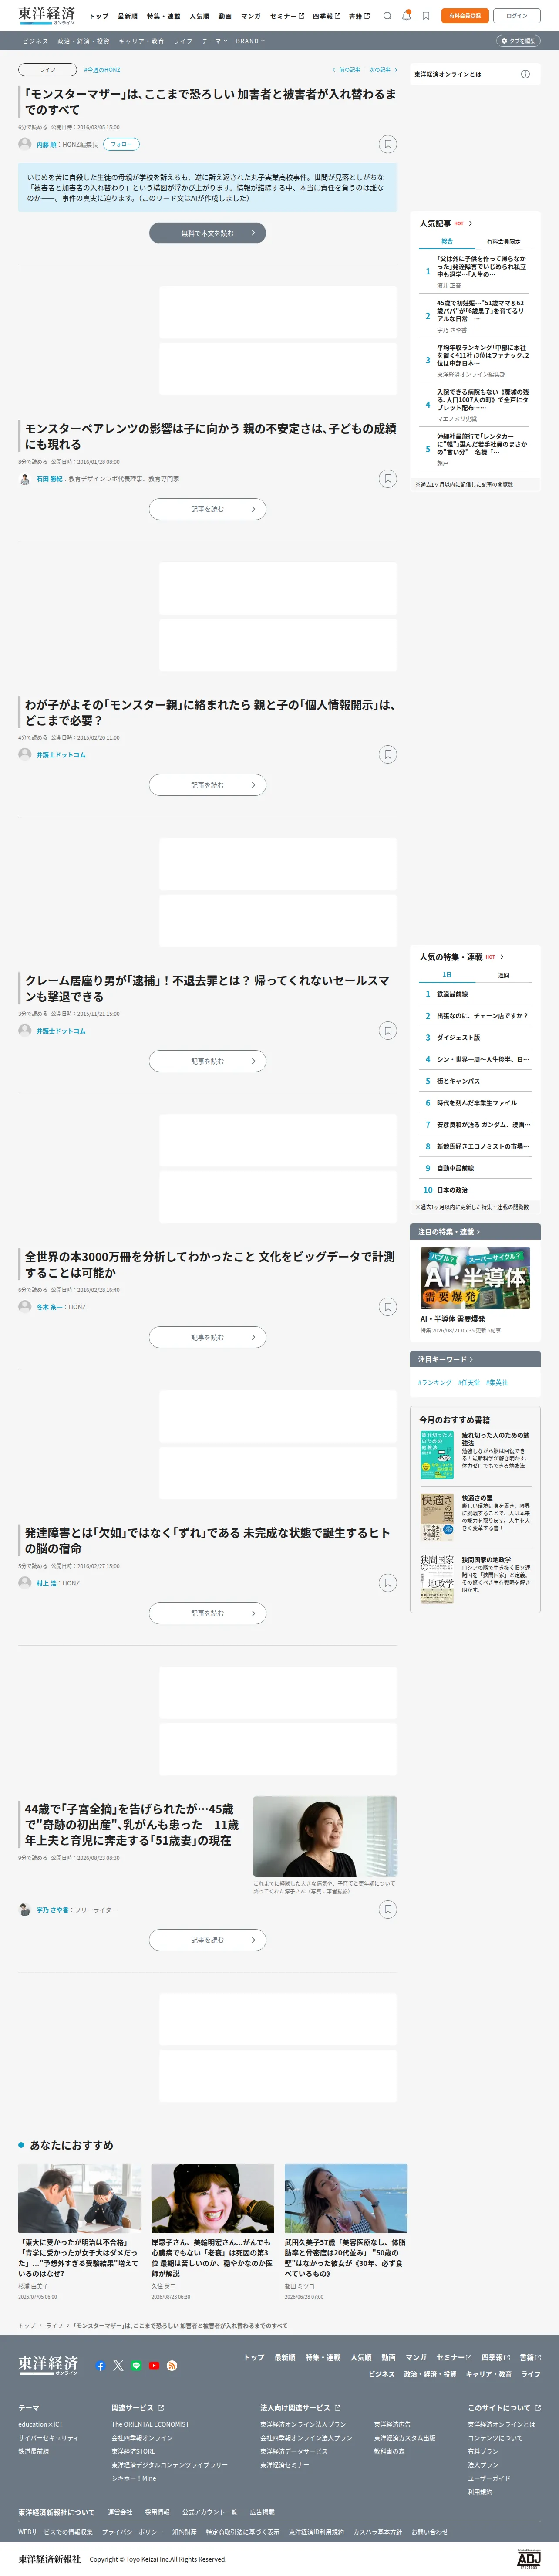Expand the BRAND dropdown in navigation bar
Viewport: 559px width, 2576px height.
(x=250, y=41)
